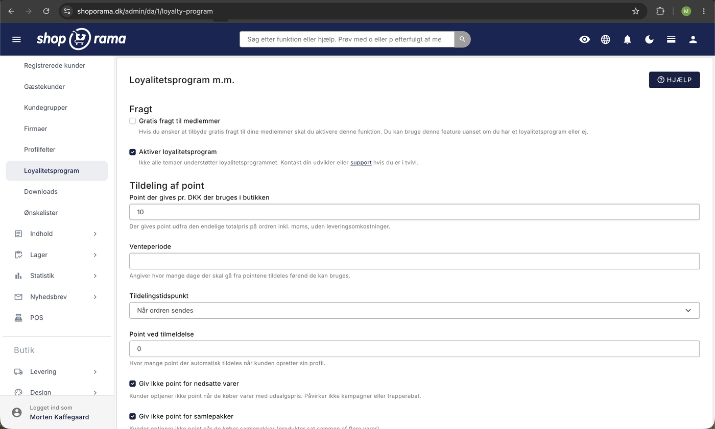715x429 pixels.
Task: Expand the Statistik menu chevron
Action: coord(95,275)
